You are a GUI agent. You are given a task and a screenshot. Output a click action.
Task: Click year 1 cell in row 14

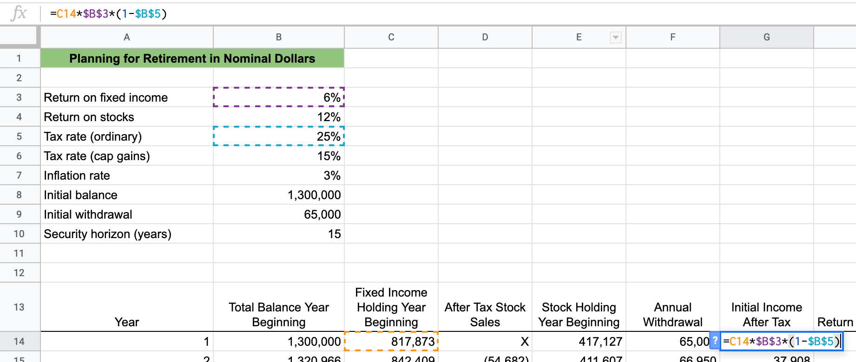127,342
